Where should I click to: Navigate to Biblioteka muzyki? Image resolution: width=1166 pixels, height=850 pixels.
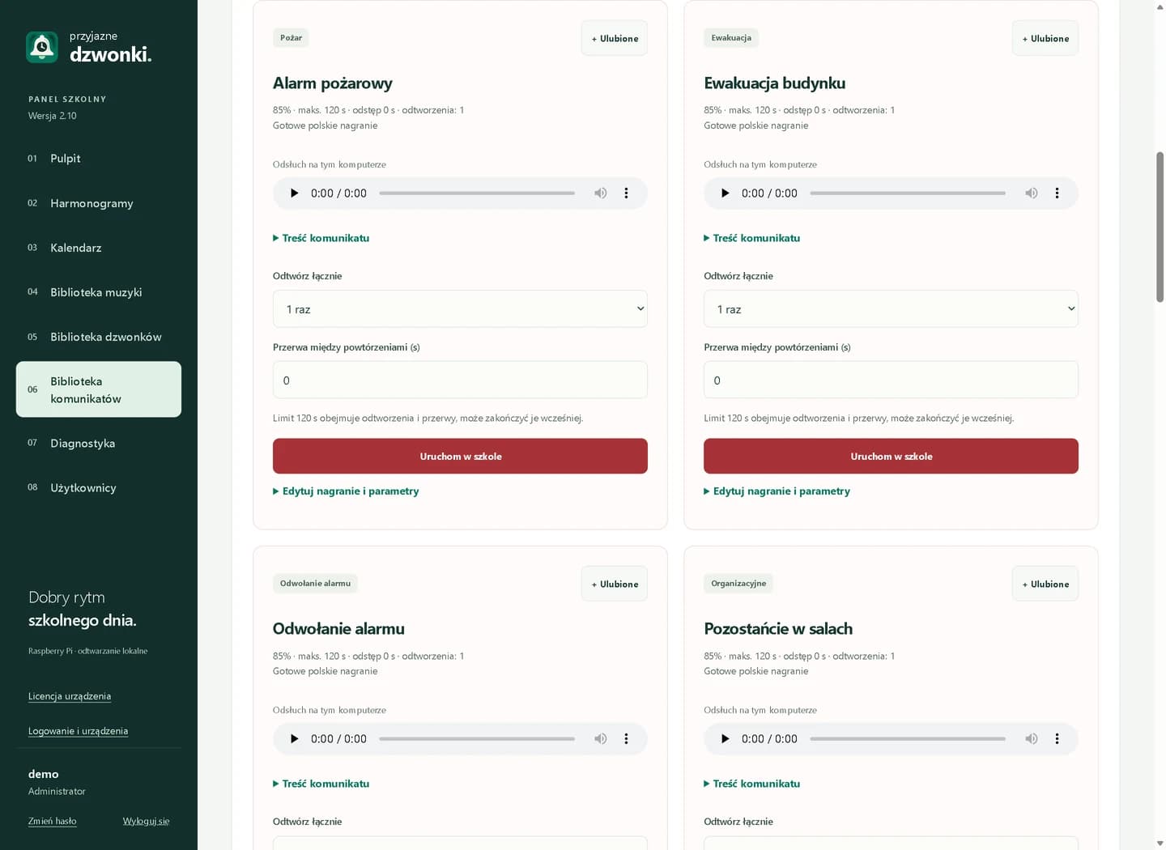point(99,292)
